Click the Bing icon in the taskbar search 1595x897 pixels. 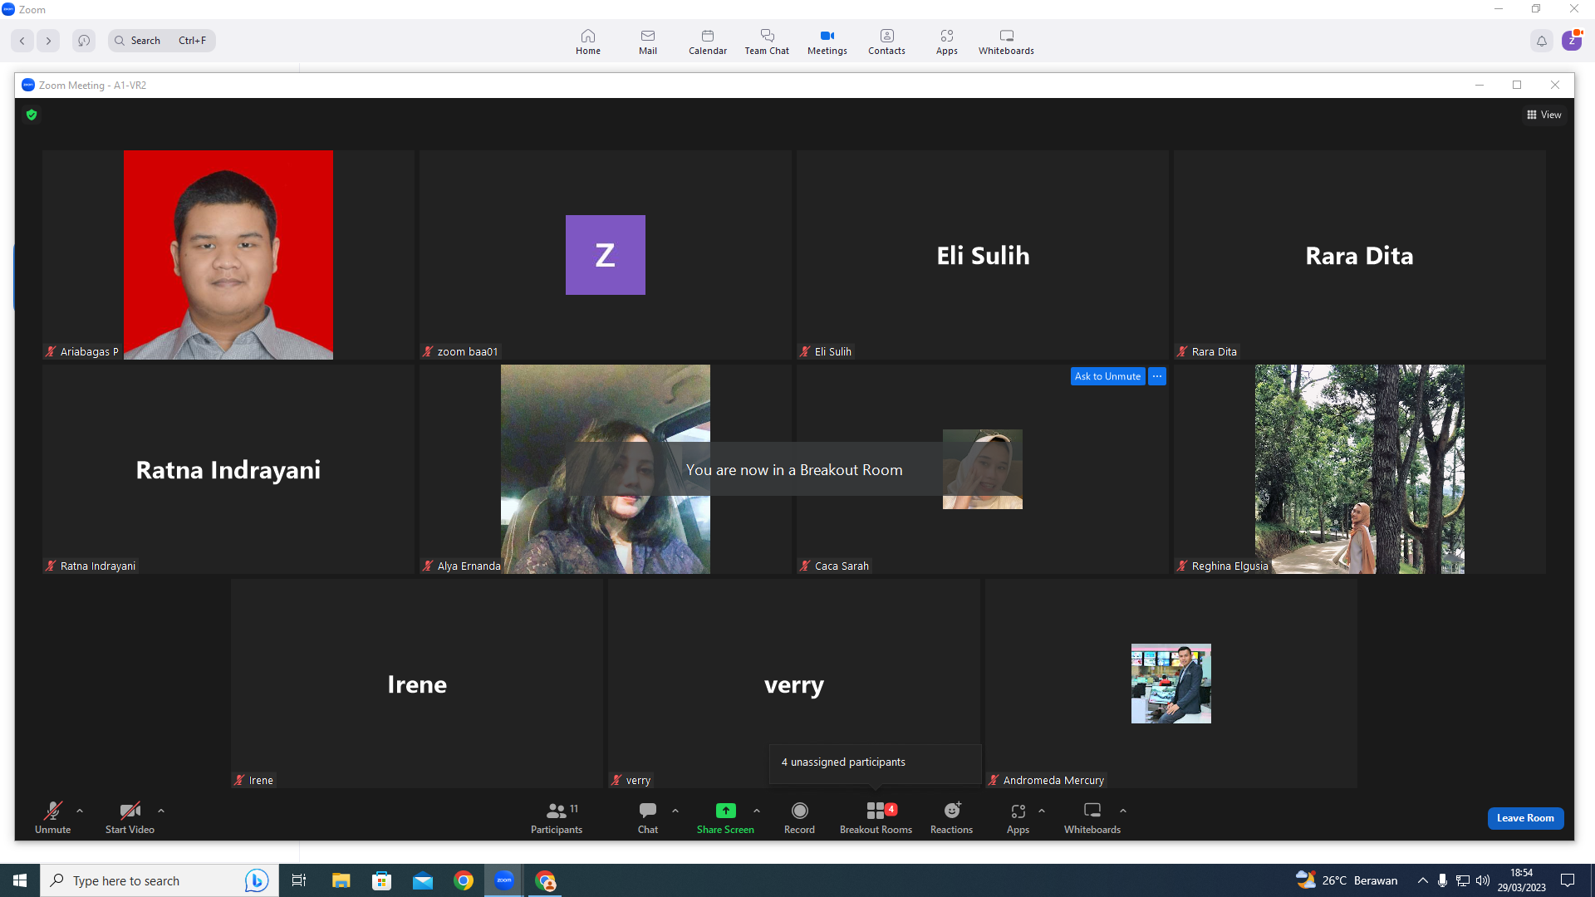[x=257, y=880]
